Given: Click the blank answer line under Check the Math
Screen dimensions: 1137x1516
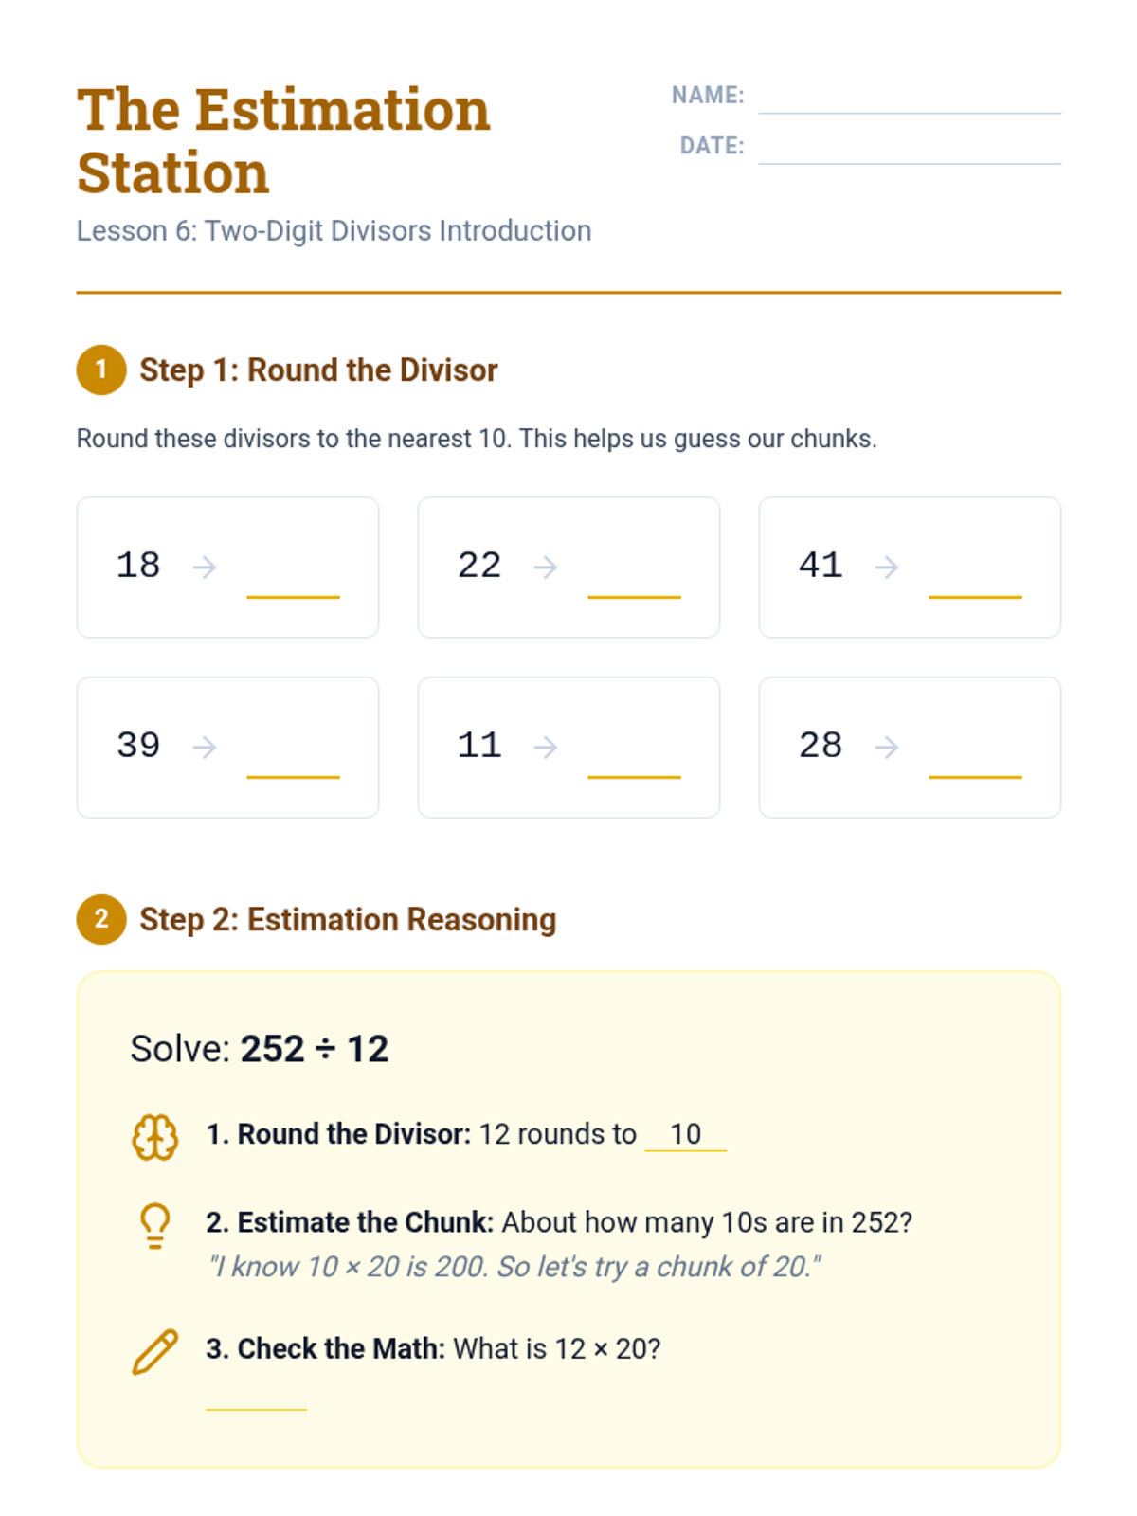Looking at the screenshot, I should [x=256, y=1397].
